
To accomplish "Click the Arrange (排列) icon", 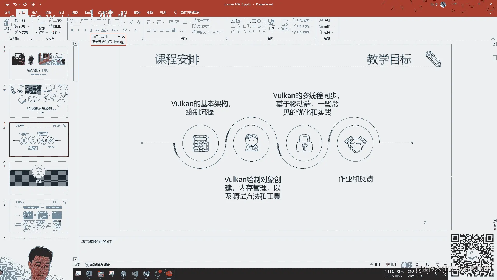I will point(272,23).
